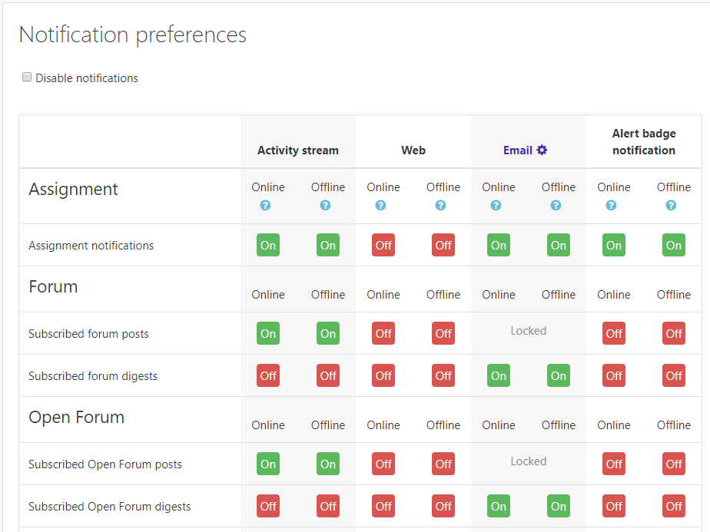Turn on Subscribed forum digests Activity stream Online

268,376
